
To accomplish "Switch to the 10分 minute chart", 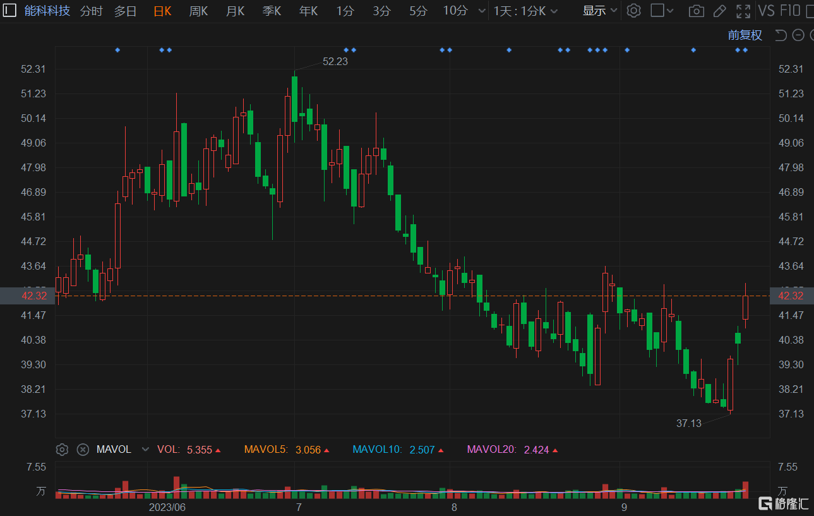I will click(x=455, y=11).
